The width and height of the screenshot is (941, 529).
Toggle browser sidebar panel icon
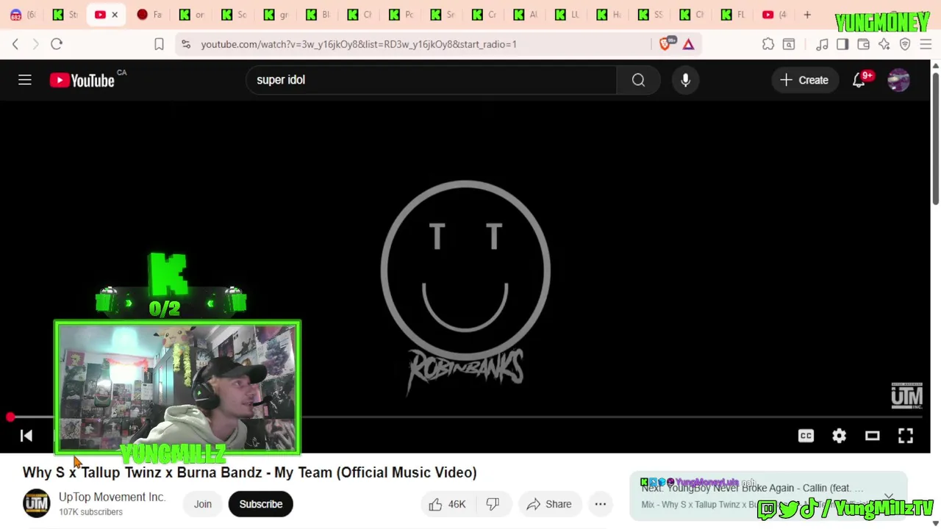[842, 44]
